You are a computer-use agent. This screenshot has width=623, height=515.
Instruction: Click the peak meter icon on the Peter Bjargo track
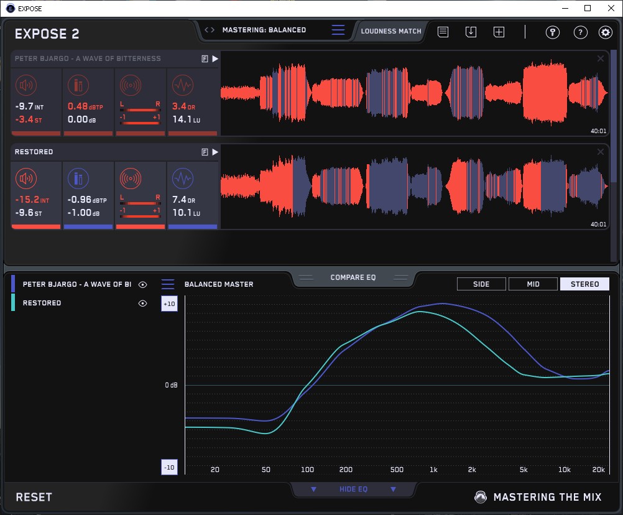point(78,85)
